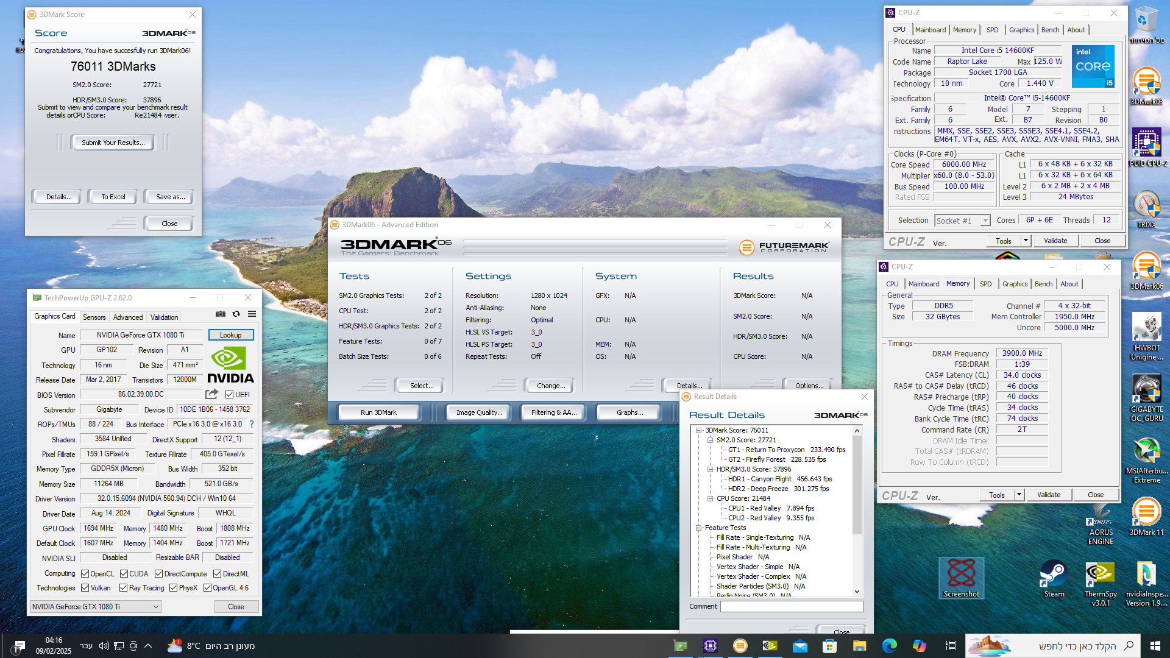1170x658 pixels.
Task: Open the Windows Start button
Action: coord(1155,646)
